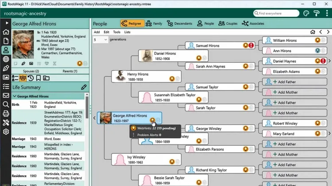Click the edit pencil beside Life Summary
The height and width of the screenshot is (186, 332).
(x=84, y=87)
